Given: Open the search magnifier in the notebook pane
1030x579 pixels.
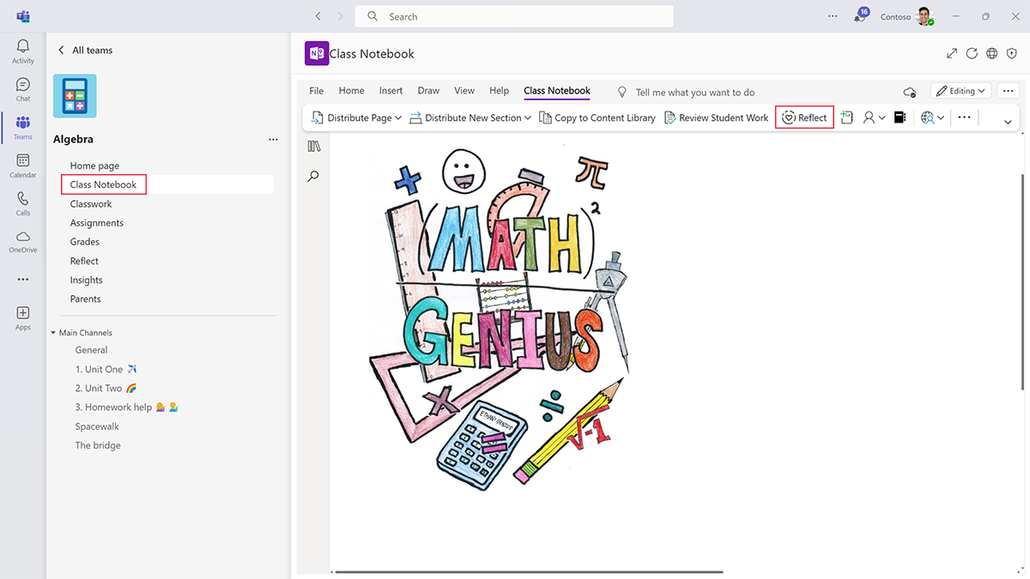Looking at the screenshot, I should click(x=313, y=176).
